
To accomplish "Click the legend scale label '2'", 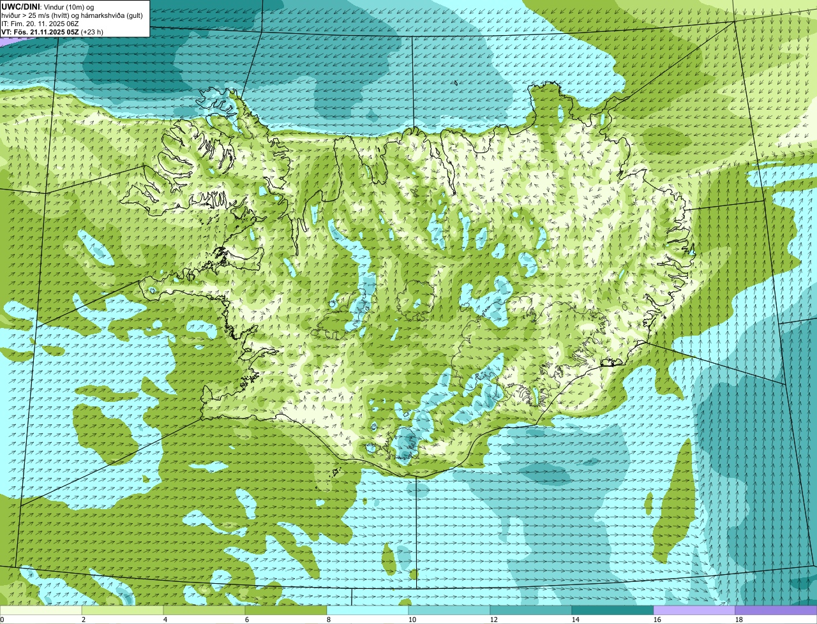I will tap(84, 620).
